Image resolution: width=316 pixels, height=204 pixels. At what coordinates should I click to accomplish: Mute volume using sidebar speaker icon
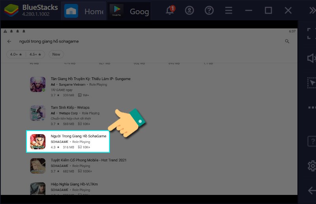click(x=311, y=58)
